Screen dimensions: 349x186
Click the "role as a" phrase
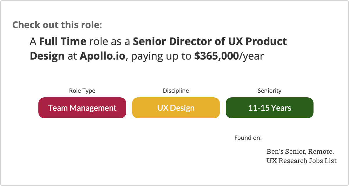pyautogui.click(x=109, y=42)
